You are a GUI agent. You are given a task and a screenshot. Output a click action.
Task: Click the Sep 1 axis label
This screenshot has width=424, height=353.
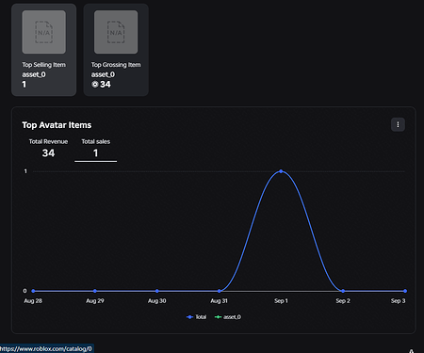coord(281,301)
